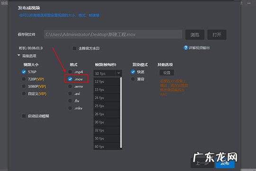Image resolution: width=256 pixels, height=171 pixels.
Task: Choose 25 fps from the frame rate list
Action: pyautogui.click(x=107, y=106)
